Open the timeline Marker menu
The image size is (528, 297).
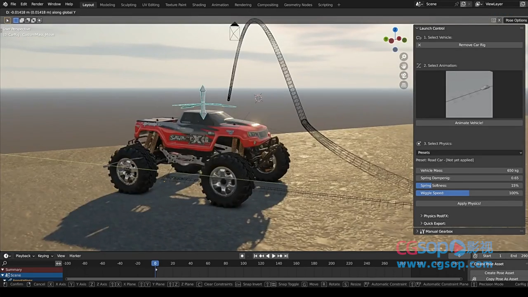(75, 256)
